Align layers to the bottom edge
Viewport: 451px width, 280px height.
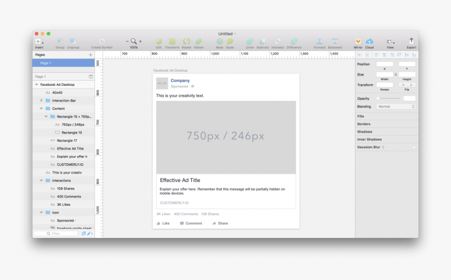pyautogui.click(x=414, y=55)
